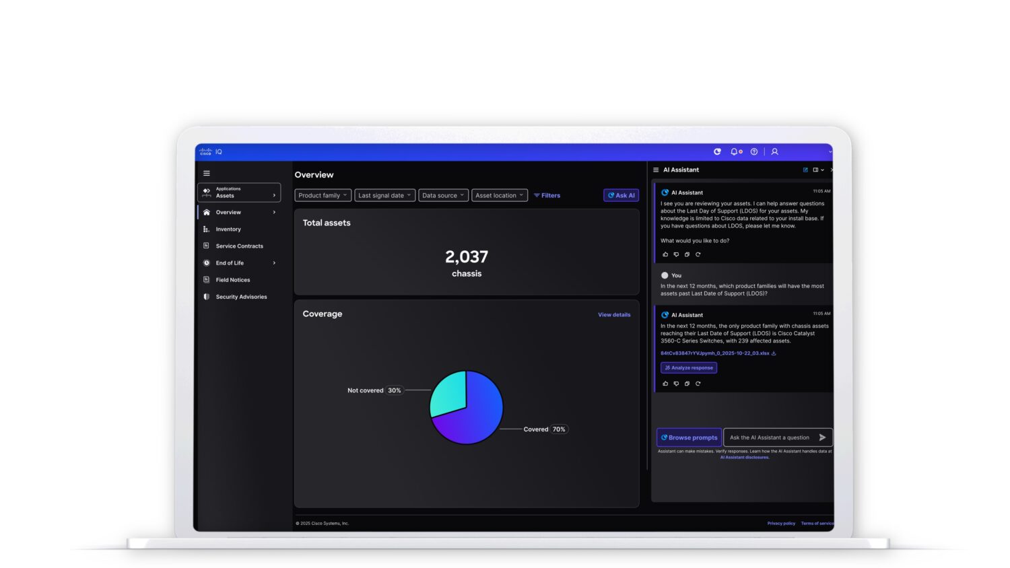Copy the AI Assistant's LDOS answer
This screenshot has width=1010, height=568.
click(x=686, y=384)
